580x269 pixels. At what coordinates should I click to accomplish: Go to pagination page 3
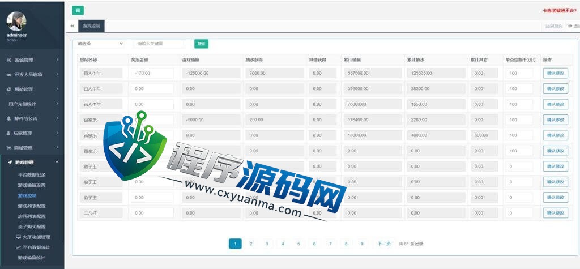point(267,244)
